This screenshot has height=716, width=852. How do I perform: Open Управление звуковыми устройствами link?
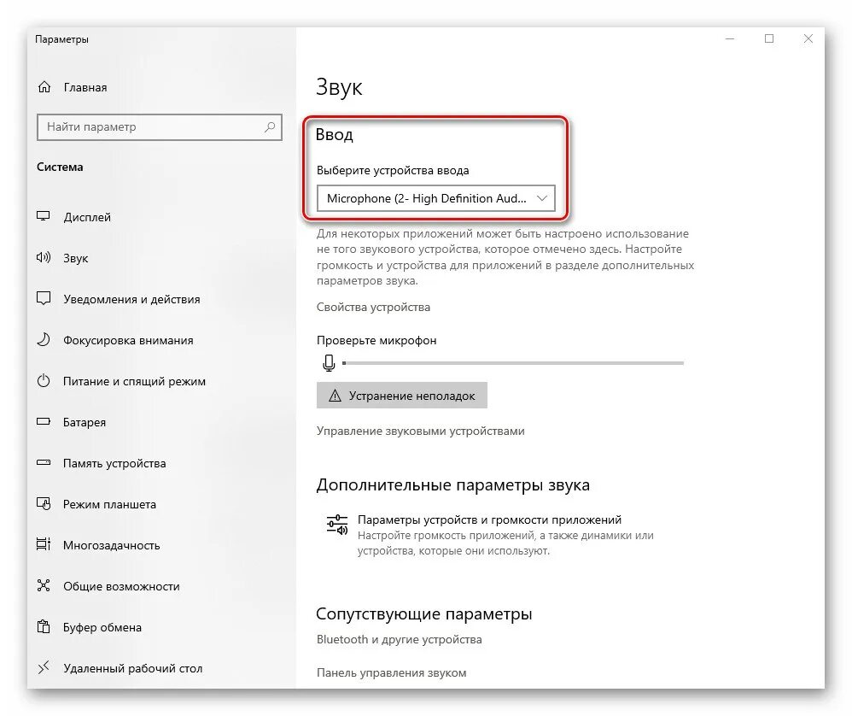click(x=421, y=431)
